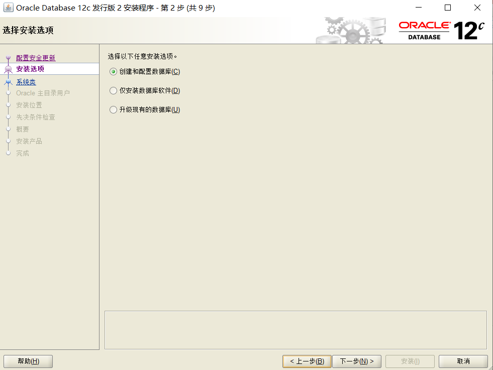The width and height of the screenshot is (493, 370).
Task: Click the 帮助(H) button
Action: pos(28,361)
